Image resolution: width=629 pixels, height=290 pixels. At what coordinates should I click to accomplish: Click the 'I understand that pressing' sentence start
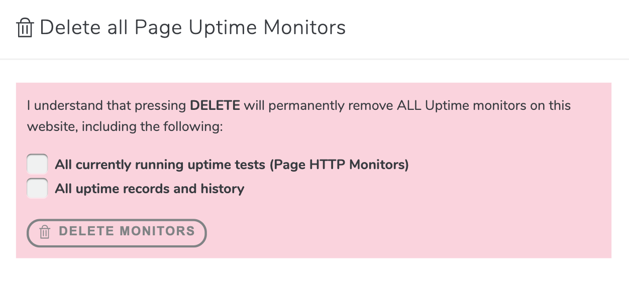tap(107, 106)
